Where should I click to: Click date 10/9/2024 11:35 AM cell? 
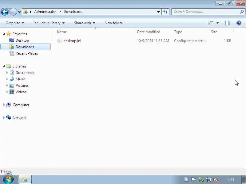tap(153, 41)
